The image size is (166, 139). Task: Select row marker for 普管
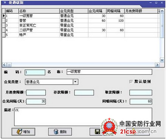tap(4, 21)
